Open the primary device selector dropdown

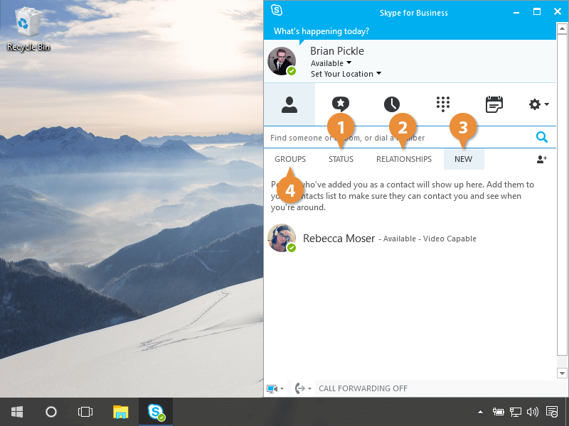pos(275,388)
